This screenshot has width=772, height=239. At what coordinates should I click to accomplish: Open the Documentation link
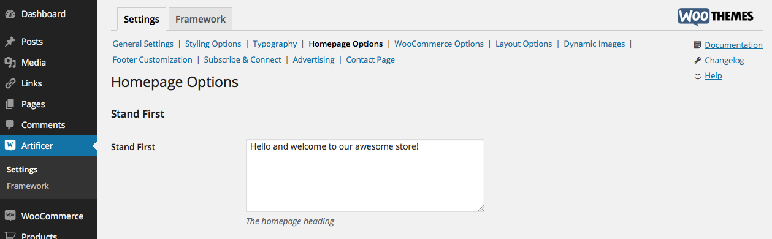(x=733, y=45)
